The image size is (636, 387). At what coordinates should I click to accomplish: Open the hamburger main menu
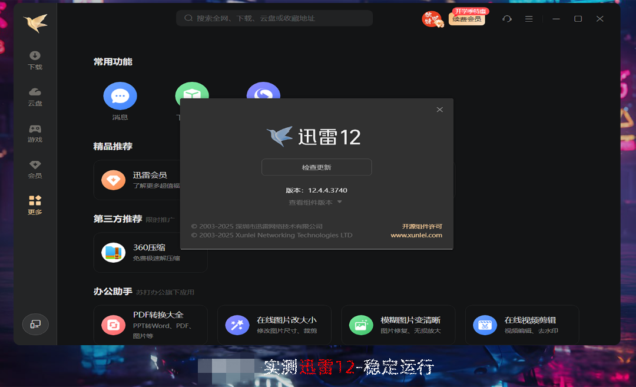529,19
